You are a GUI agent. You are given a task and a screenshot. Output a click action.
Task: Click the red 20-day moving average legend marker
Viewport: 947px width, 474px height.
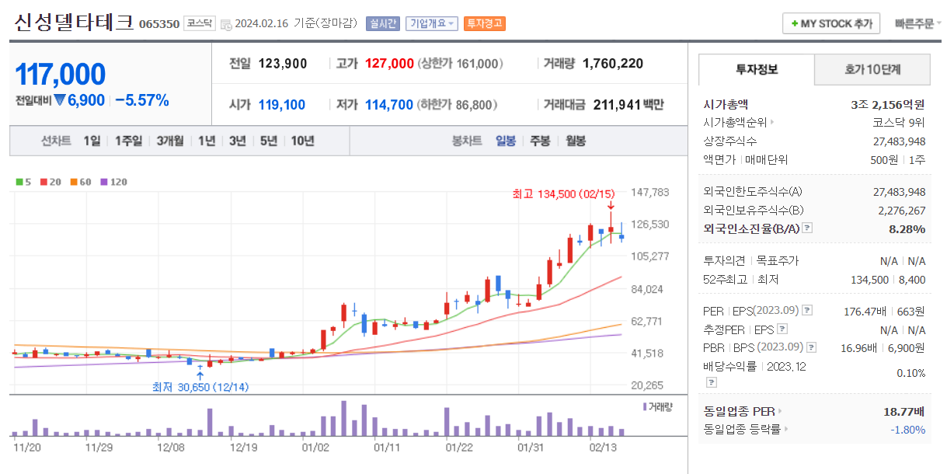click(43, 182)
